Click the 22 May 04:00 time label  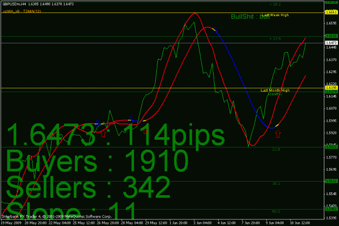[60, 223]
